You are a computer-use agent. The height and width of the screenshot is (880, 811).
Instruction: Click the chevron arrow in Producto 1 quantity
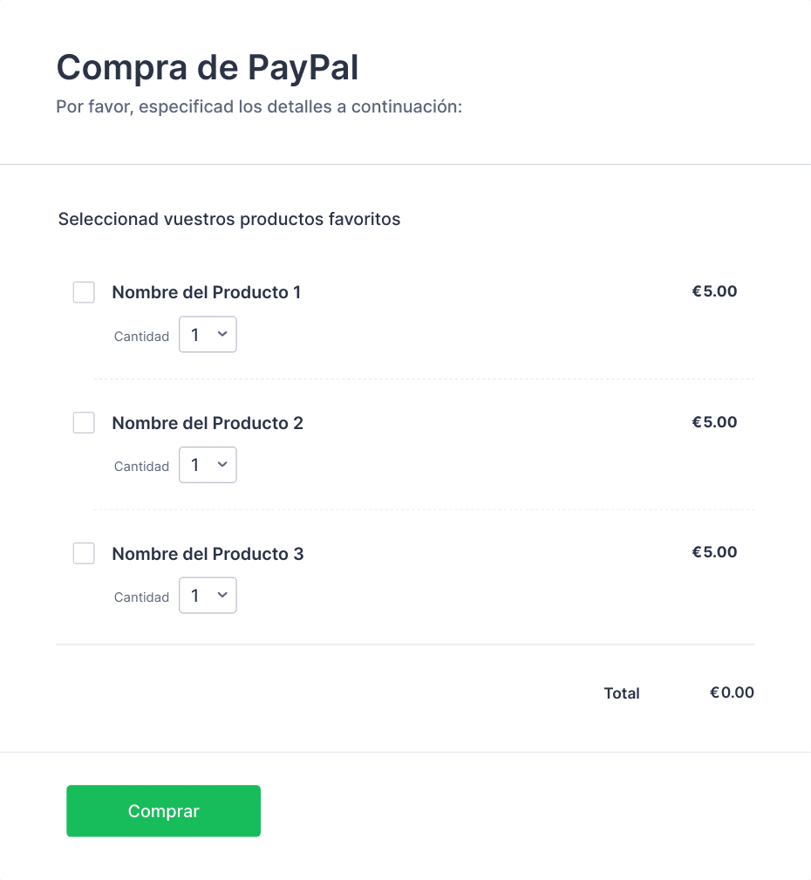tap(222, 334)
